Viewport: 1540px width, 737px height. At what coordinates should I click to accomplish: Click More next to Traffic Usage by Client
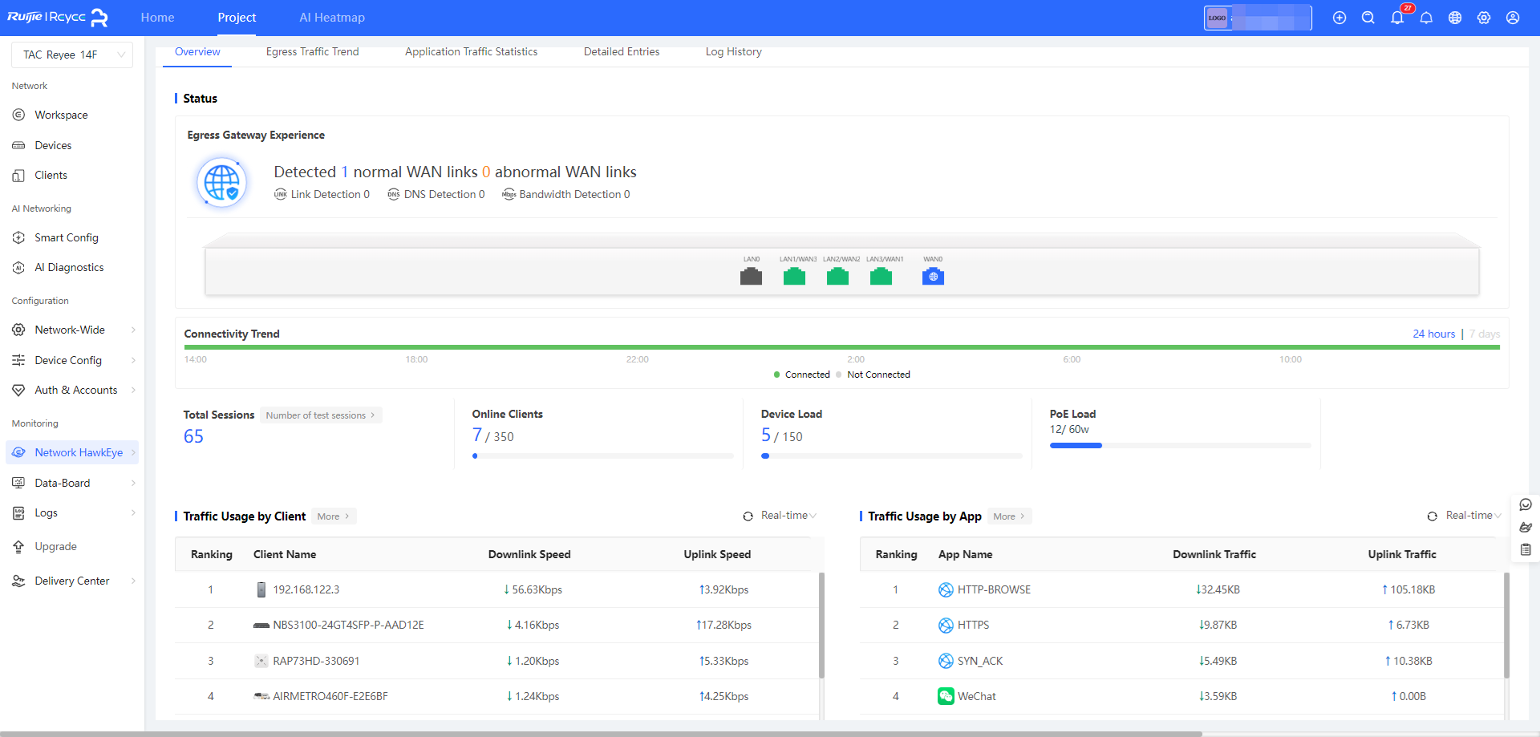point(333,516)
